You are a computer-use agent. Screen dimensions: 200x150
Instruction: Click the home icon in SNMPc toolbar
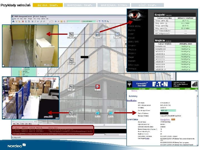[64, 21]
